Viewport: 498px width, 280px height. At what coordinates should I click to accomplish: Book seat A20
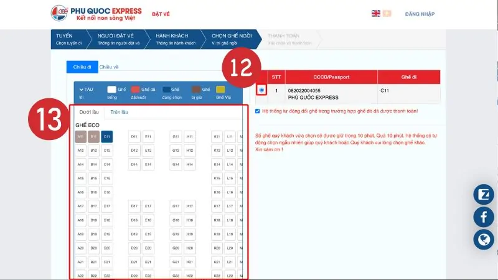pos(81,248)
